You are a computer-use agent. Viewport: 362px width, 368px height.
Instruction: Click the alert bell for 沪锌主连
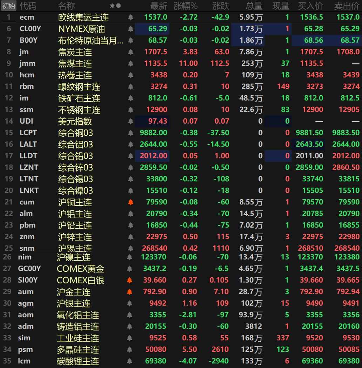[x=131, y=237]
